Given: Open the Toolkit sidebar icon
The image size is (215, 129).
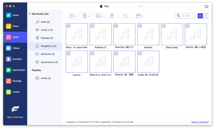Looking at the screenshot, I should click(9, 92).
